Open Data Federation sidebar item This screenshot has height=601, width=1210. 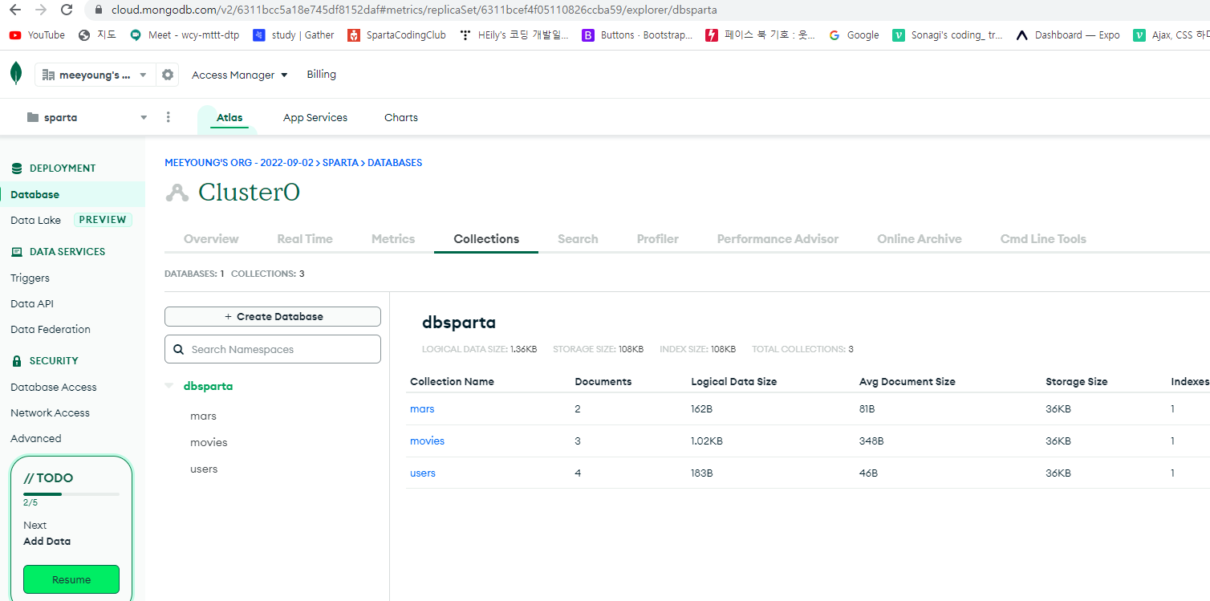click(x=51, y=329)
